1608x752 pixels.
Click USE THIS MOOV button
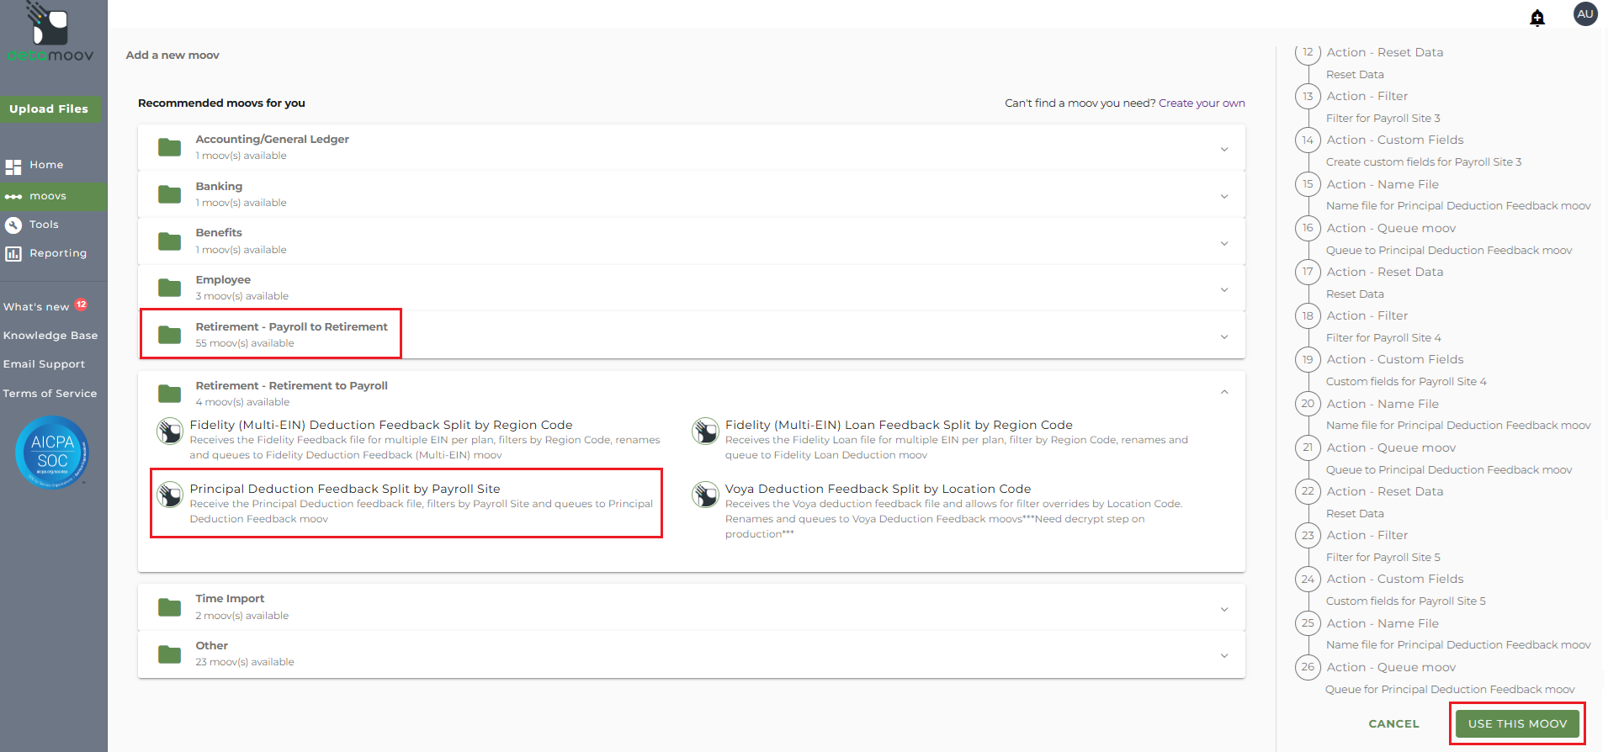[1517, 723]
